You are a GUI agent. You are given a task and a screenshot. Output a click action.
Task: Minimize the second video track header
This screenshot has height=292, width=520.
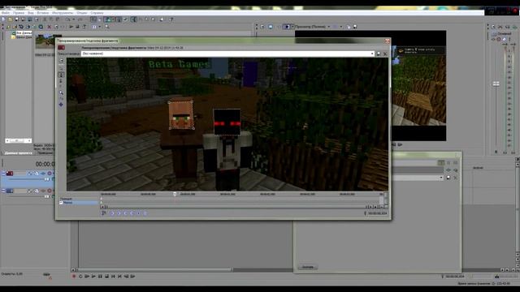(x=3, y=191)
